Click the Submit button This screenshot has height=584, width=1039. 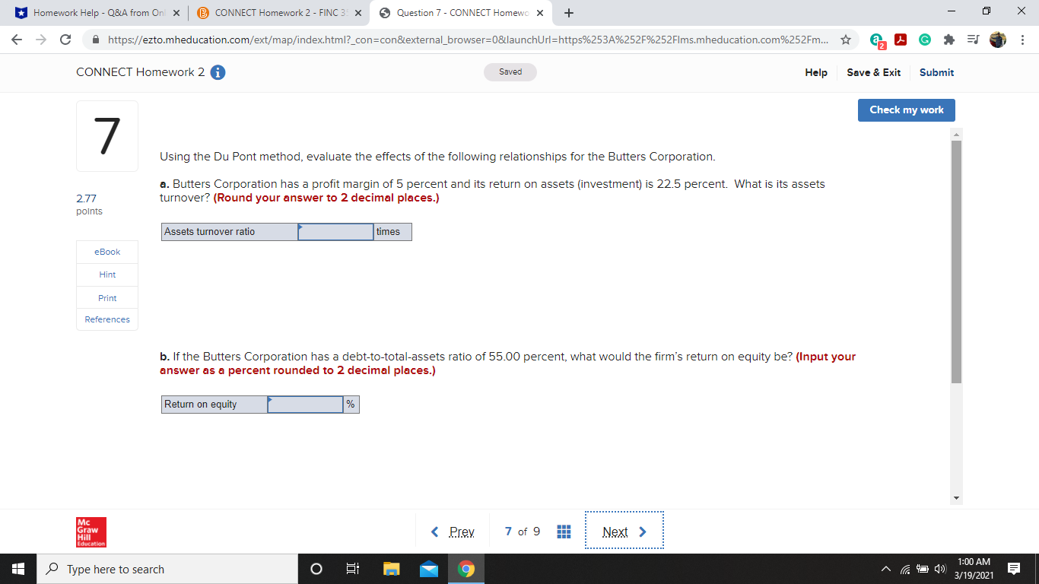pos(936,72)
